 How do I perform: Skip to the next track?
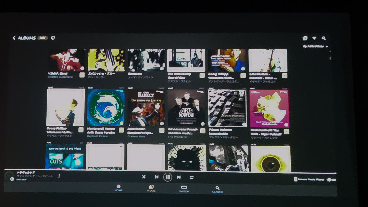pyautogui.click(x=179, y=177)
